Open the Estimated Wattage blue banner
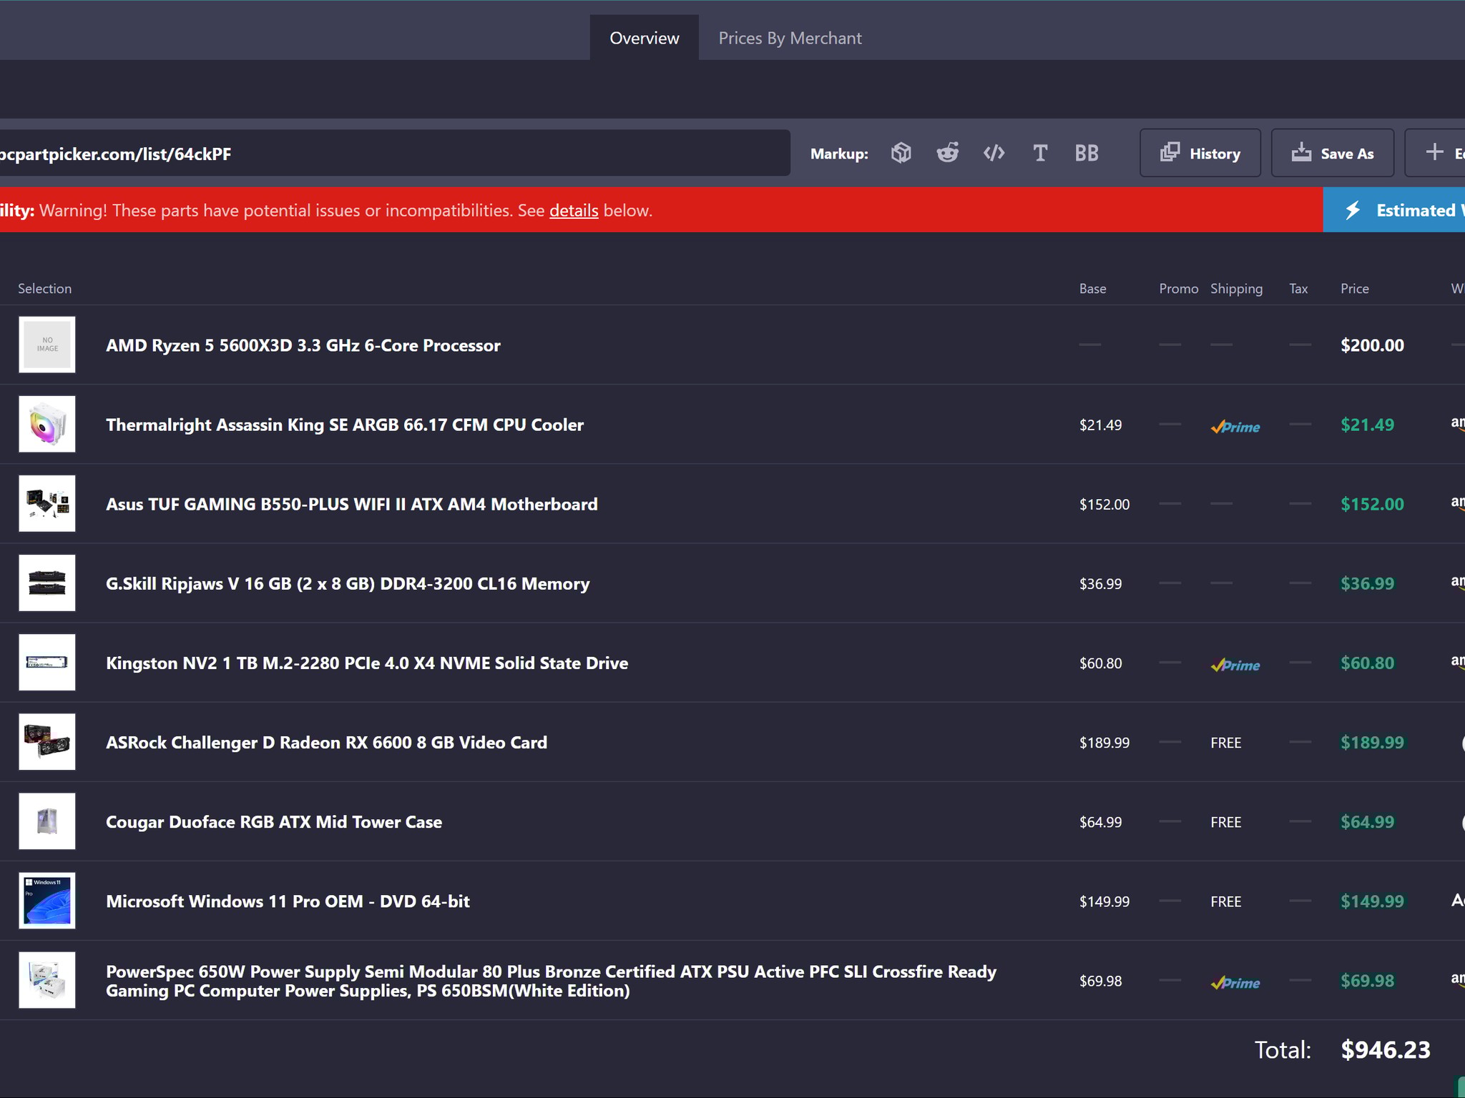1465x1098 pixels. point(1395,210)
